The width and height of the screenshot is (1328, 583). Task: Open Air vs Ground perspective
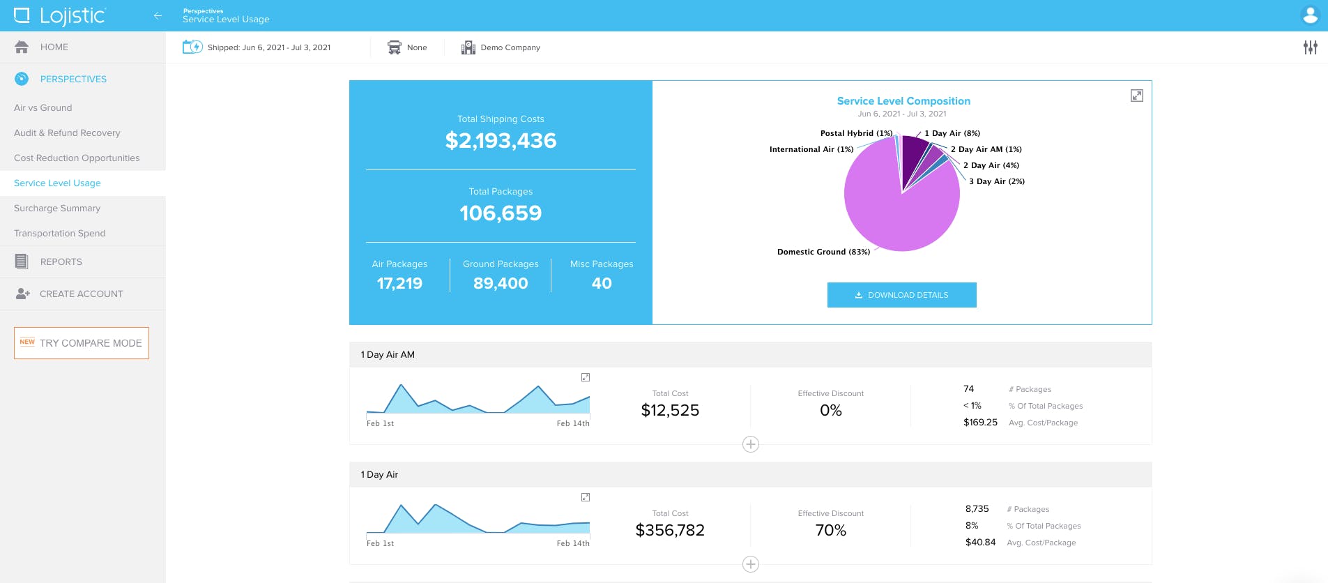[43, 107]
